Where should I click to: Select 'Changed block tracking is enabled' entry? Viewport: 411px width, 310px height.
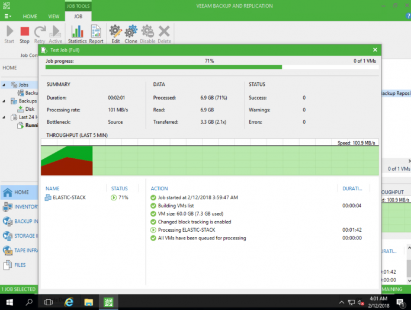click(194, 222)
